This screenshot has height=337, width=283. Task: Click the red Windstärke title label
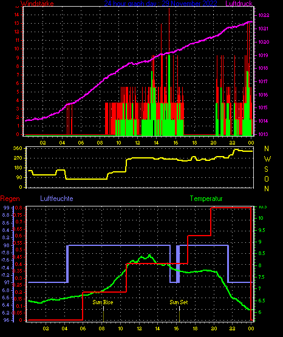pos(37,4)
